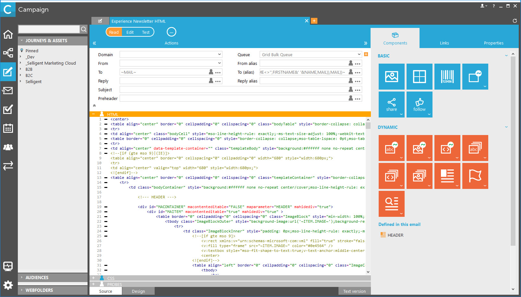The width and height of the screenshot is (521, 297).
Task: Open the email messages section in sidebar
Action: (x=8, y=90)
